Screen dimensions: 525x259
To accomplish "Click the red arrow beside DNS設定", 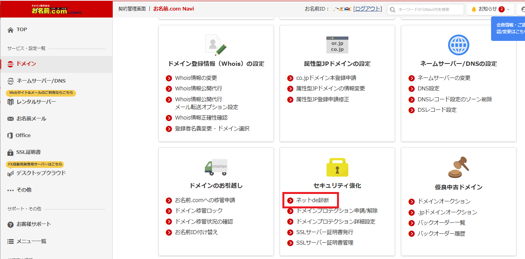I will click(x=411, y=89).
